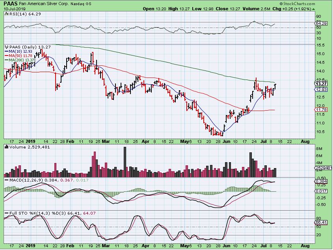This screenshot has width=333, height=250.
Task: Click the tallest volume bar near 18 March
Action: coord(125,162)
